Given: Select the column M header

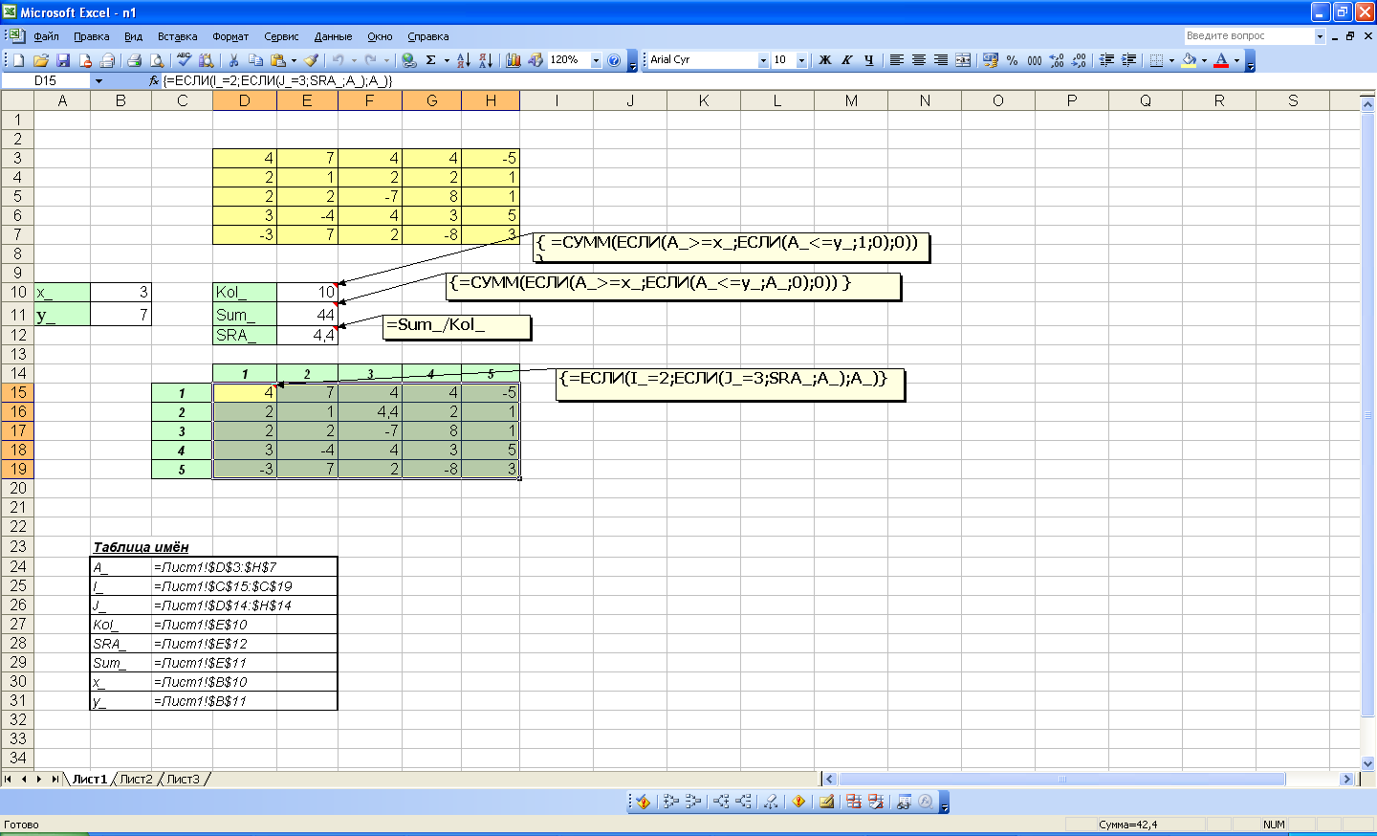Looking at the screenshot, I should pos(851,100).
